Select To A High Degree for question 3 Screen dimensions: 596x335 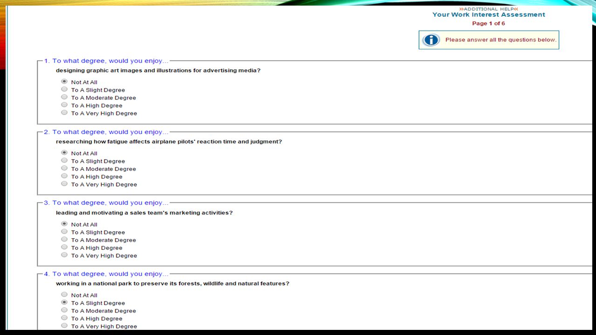click(x=64, y=248)
